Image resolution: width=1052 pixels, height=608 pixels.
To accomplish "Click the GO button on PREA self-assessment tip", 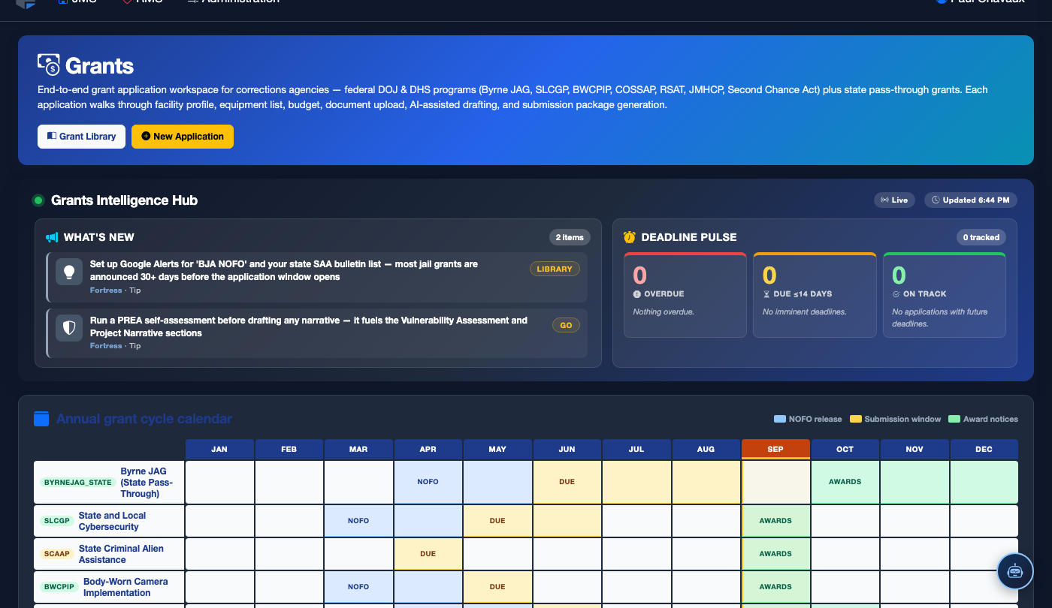I will click(x=566, y=326).
